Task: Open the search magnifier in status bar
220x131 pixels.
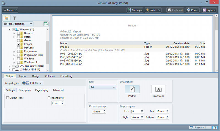Action: point(215,127)
